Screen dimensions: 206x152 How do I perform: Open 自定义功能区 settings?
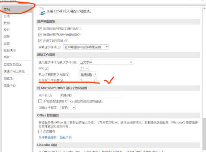[13, 64]
